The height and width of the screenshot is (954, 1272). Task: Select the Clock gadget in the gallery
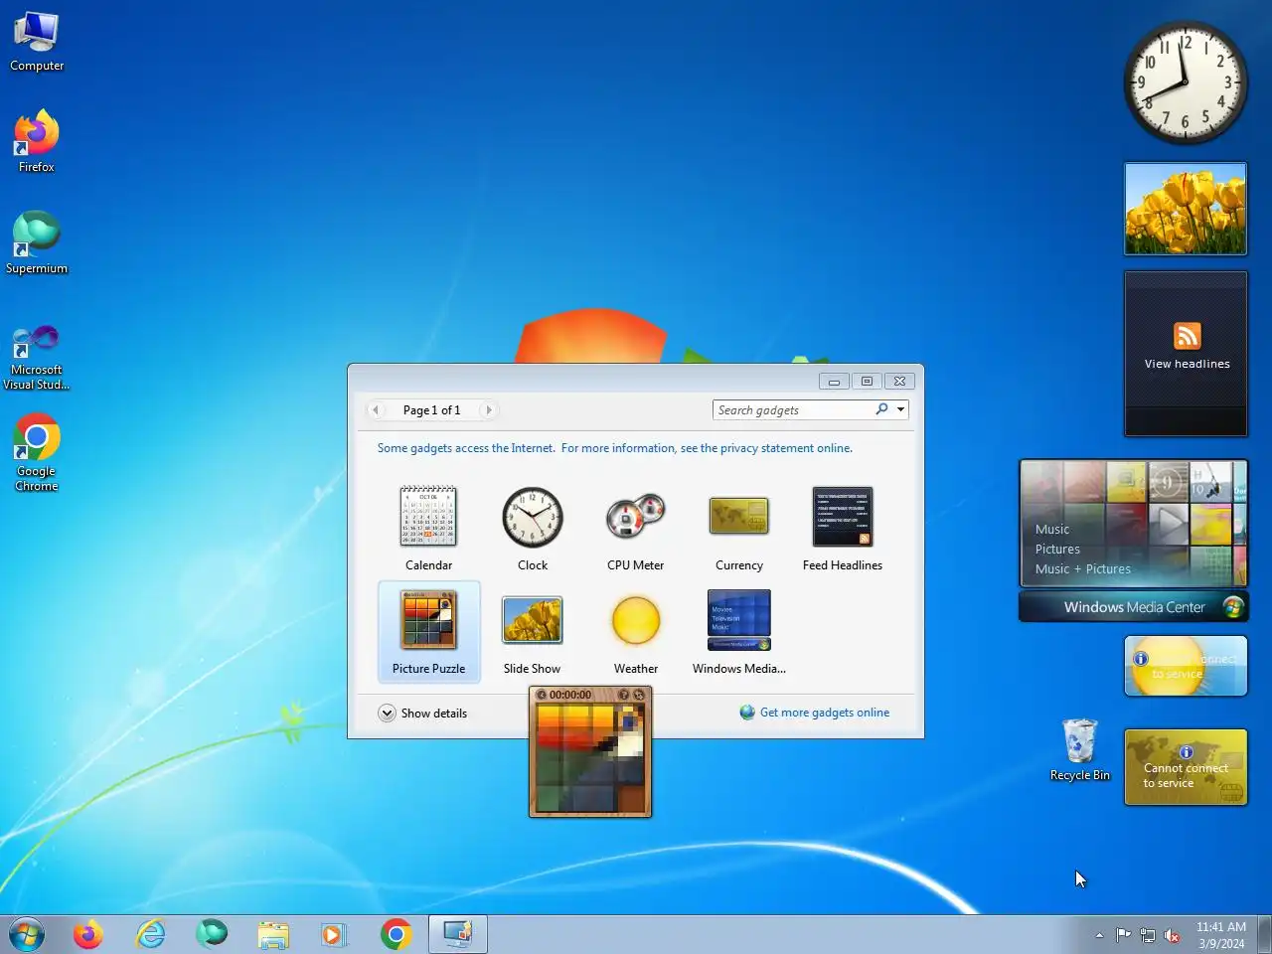[533, 517]
